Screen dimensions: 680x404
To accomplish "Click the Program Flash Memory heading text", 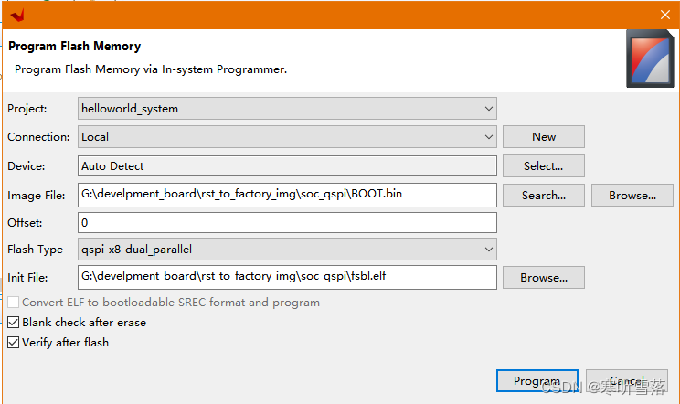I will click(75, 46).
